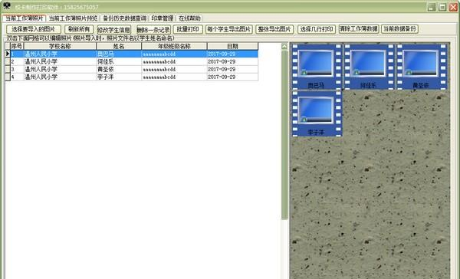Click the 何佳乐 photo thumbnail
The height and width of the screenshot is (279, 460).
pos(369,67)
